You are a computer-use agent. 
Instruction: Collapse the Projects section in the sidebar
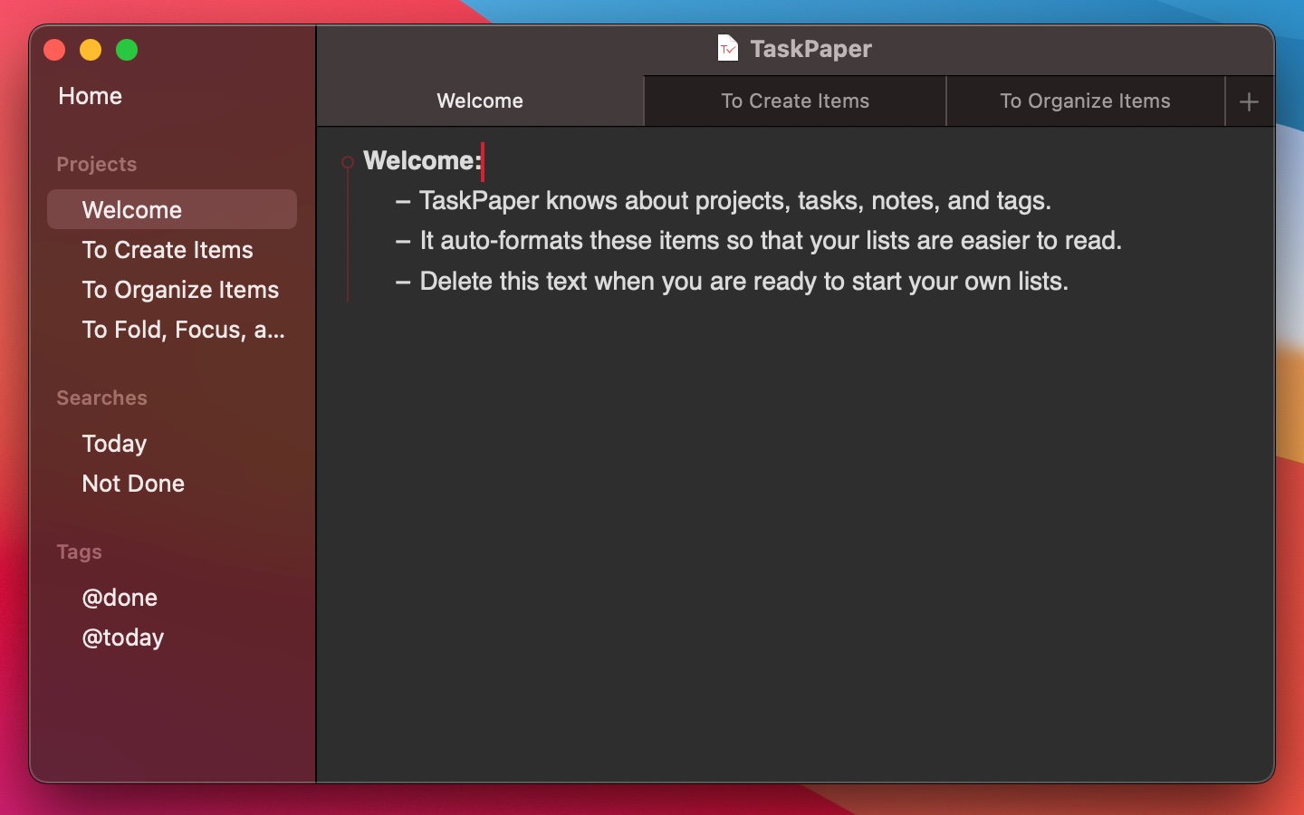coord(96,164)
